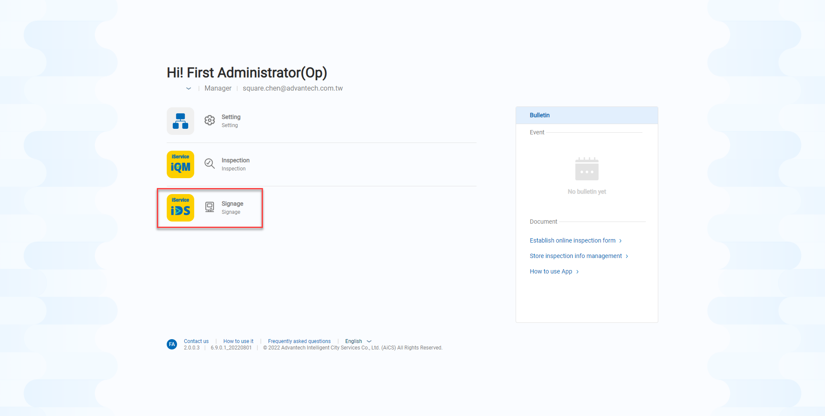Click the empty bulletin calendar icon

pos(587,169)
